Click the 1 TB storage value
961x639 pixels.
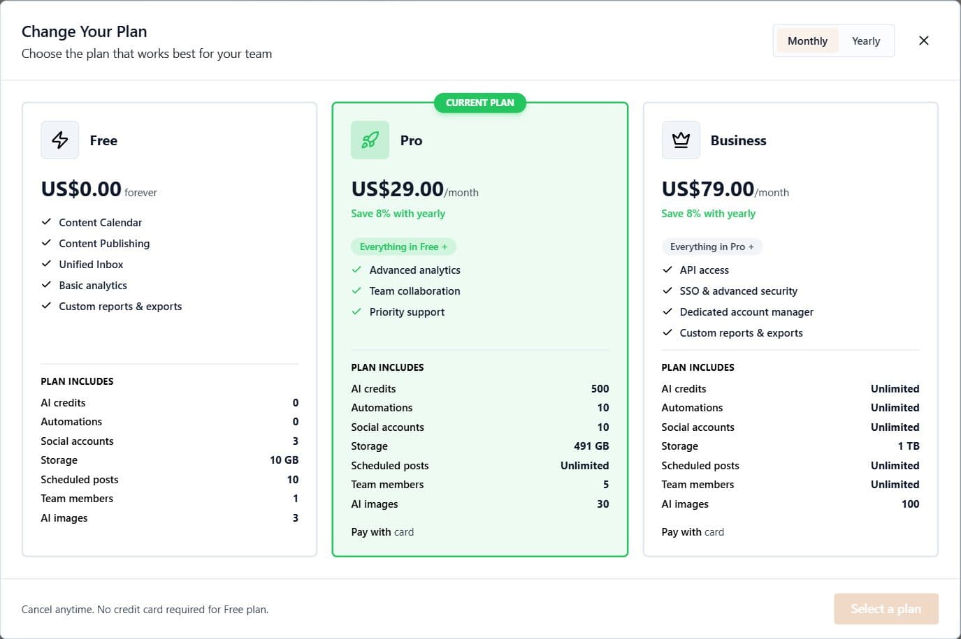pyautogui.click(x=909, y=446)
